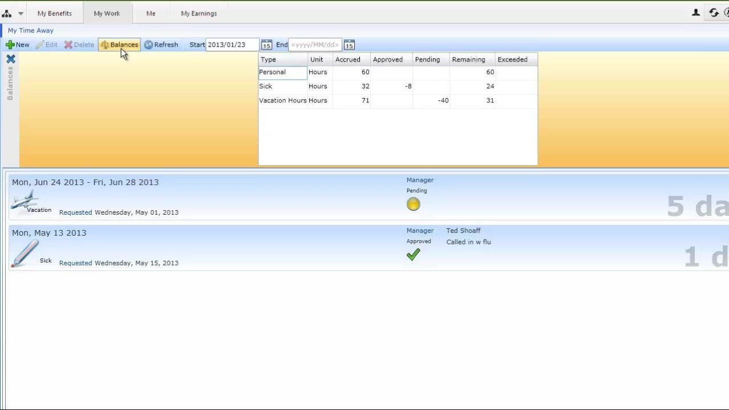
Task: Switch to the My Work tab
Action: click(x=107, y=13)
